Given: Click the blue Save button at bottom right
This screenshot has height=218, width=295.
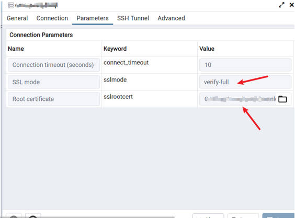Looking at the screenshot, I should click(x=278, y=216).
